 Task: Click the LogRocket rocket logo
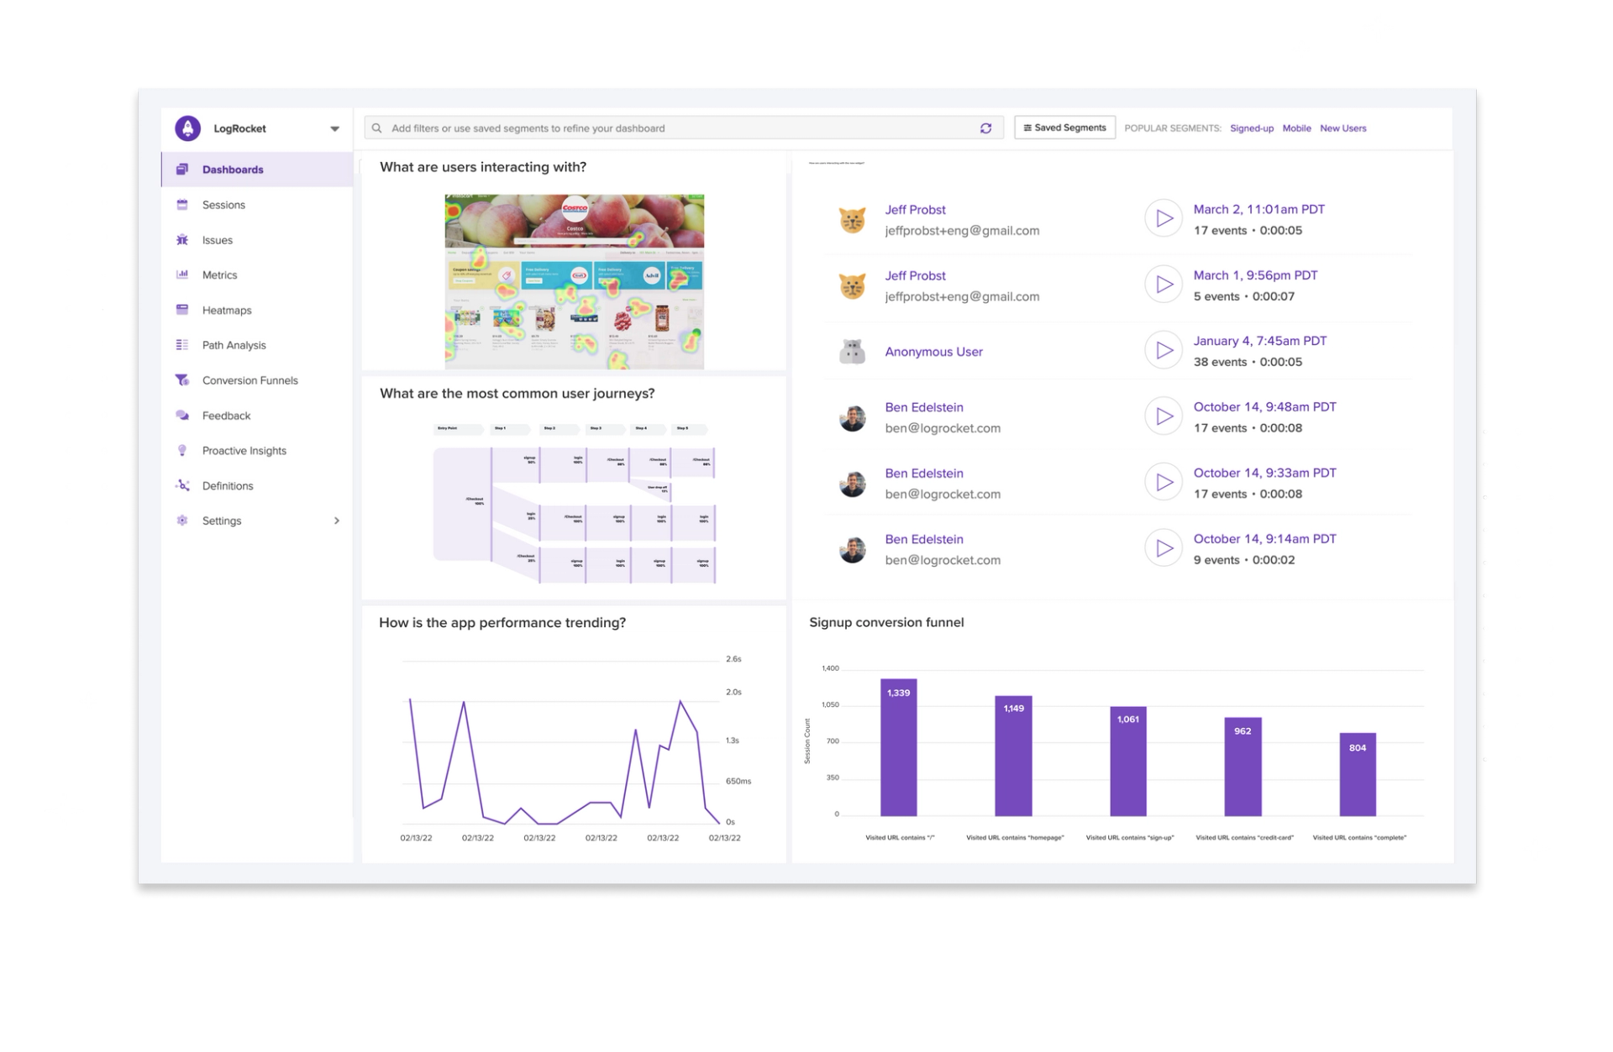click(x=188, y=128)
